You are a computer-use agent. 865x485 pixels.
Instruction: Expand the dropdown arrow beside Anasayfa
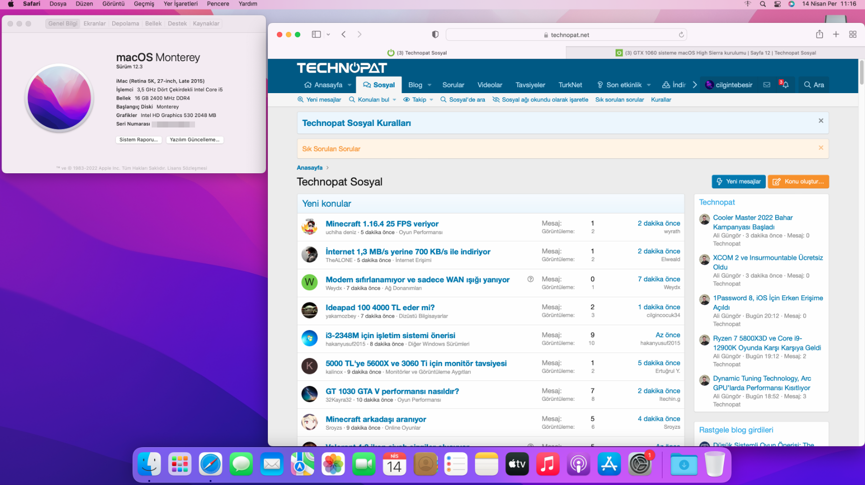tap(349, 85)
